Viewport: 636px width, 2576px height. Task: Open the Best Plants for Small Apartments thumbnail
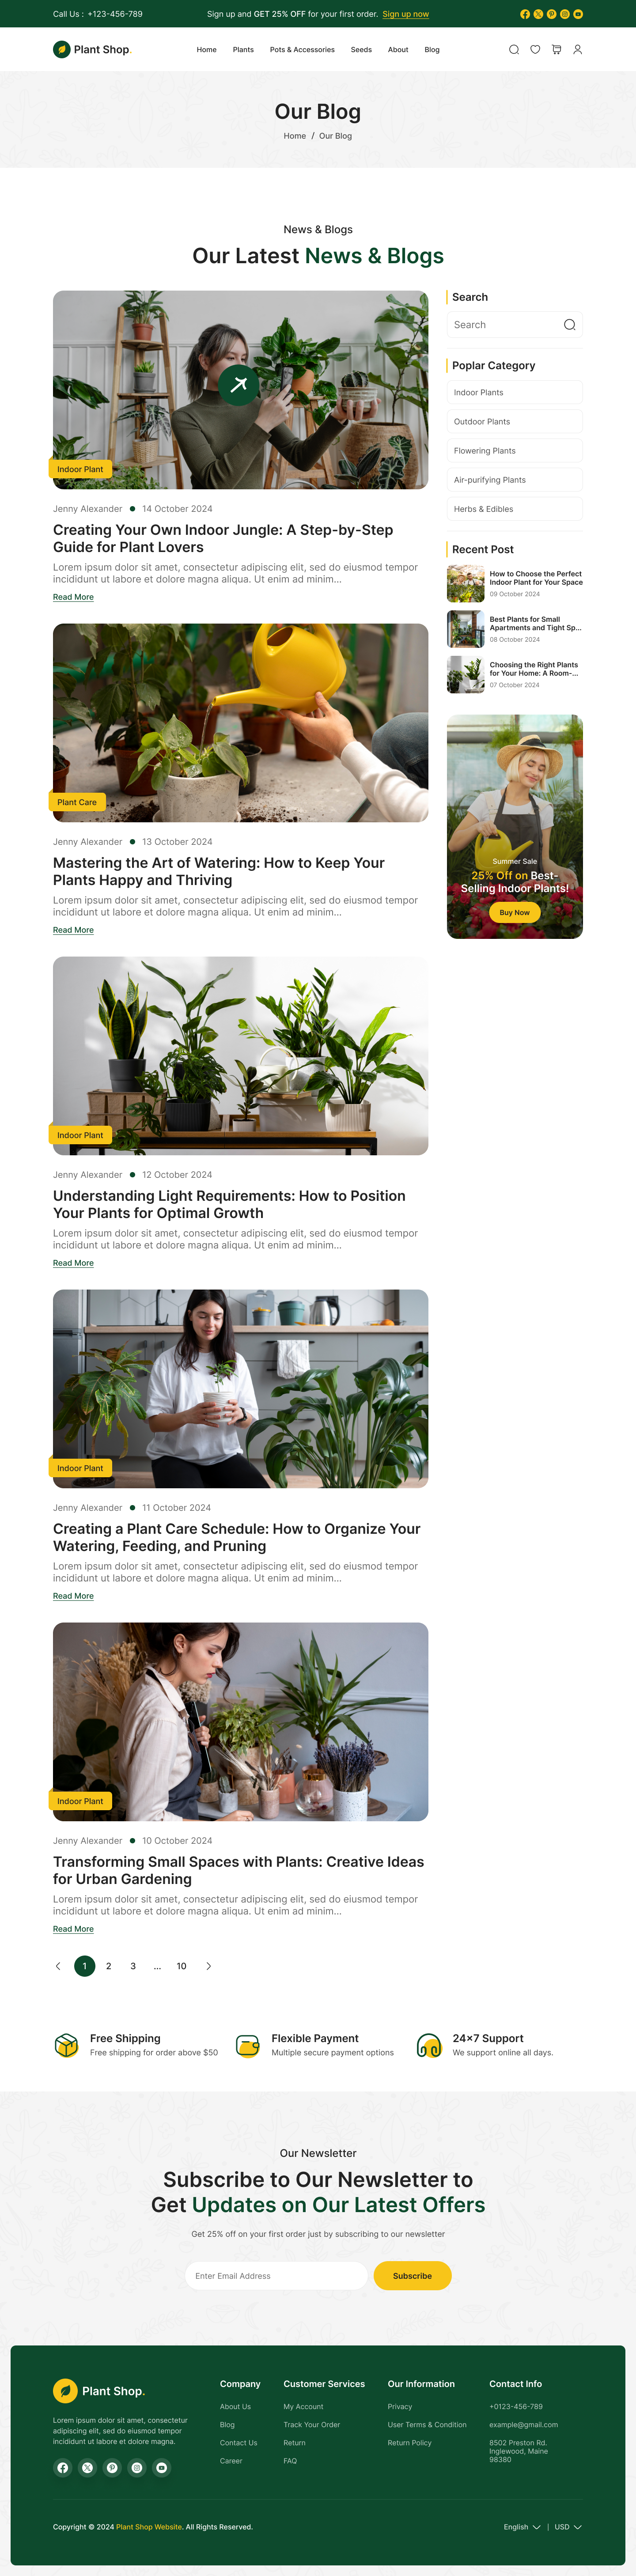466,629
